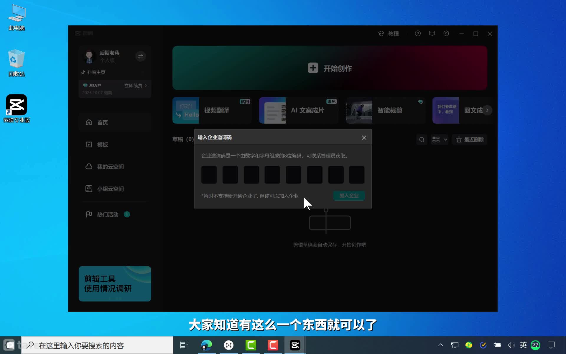Open the settings hexagon icon
Screen dimensions: 566x354
tap(446, 34)
